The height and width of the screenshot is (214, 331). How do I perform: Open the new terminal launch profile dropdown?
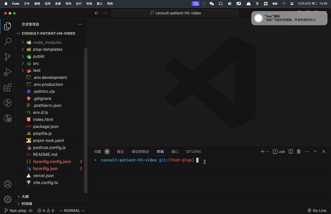[x=268, y=151]
